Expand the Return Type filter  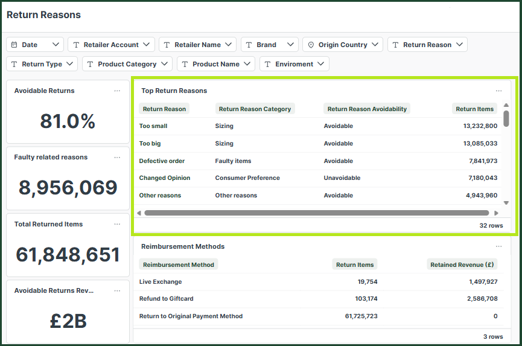click(x=42, y=64)
